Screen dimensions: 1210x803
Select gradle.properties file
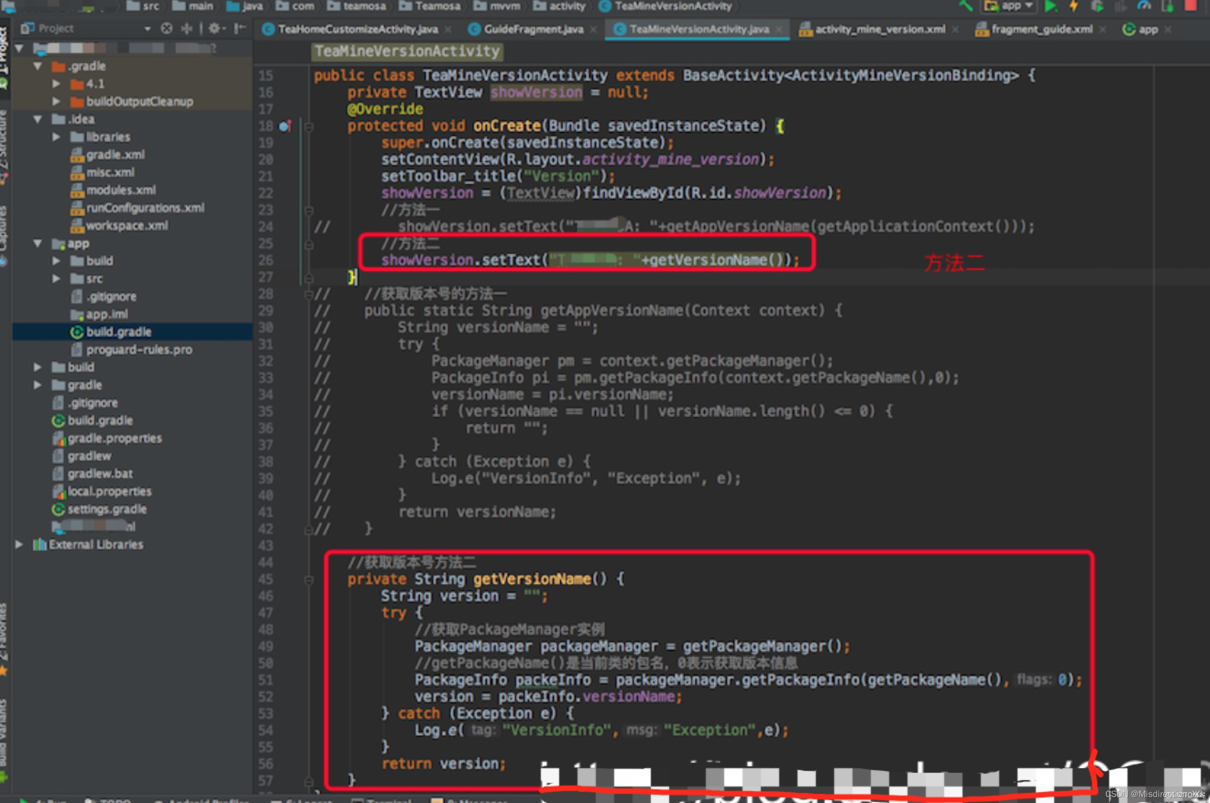(x=114, y=438)
